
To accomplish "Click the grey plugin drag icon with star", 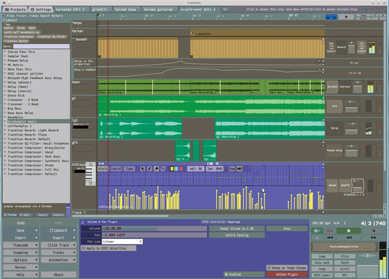I will [346, 17].
